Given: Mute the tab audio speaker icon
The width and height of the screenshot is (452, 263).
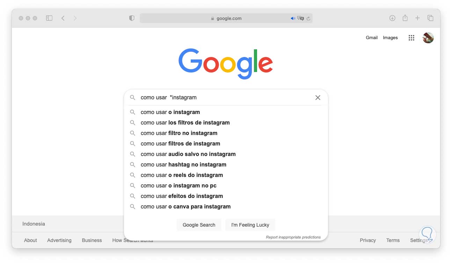Looking at the screenshot, I should [293, 19].
